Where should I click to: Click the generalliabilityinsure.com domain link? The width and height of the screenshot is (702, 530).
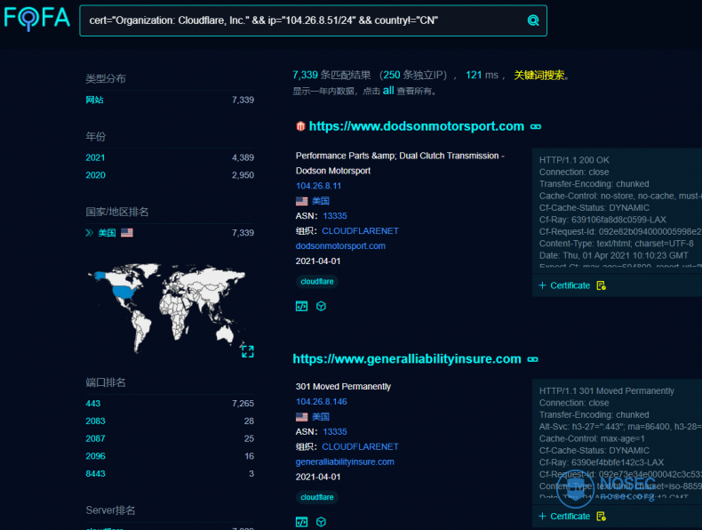tap(345, 462)
